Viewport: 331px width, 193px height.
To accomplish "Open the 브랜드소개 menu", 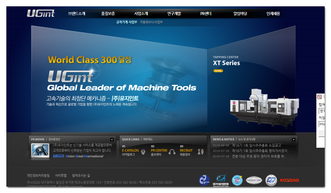I will pos(77,13).
